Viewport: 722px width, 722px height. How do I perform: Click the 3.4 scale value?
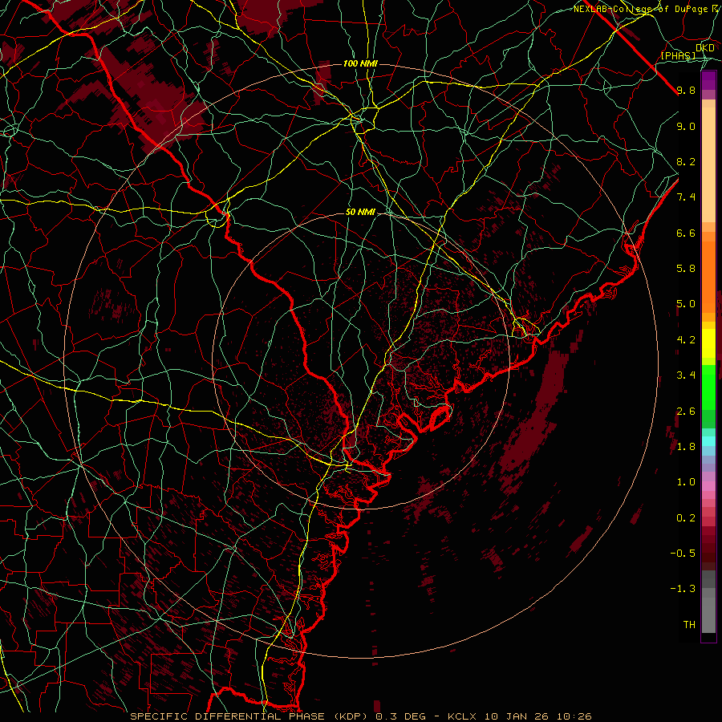tap(686, 375)
